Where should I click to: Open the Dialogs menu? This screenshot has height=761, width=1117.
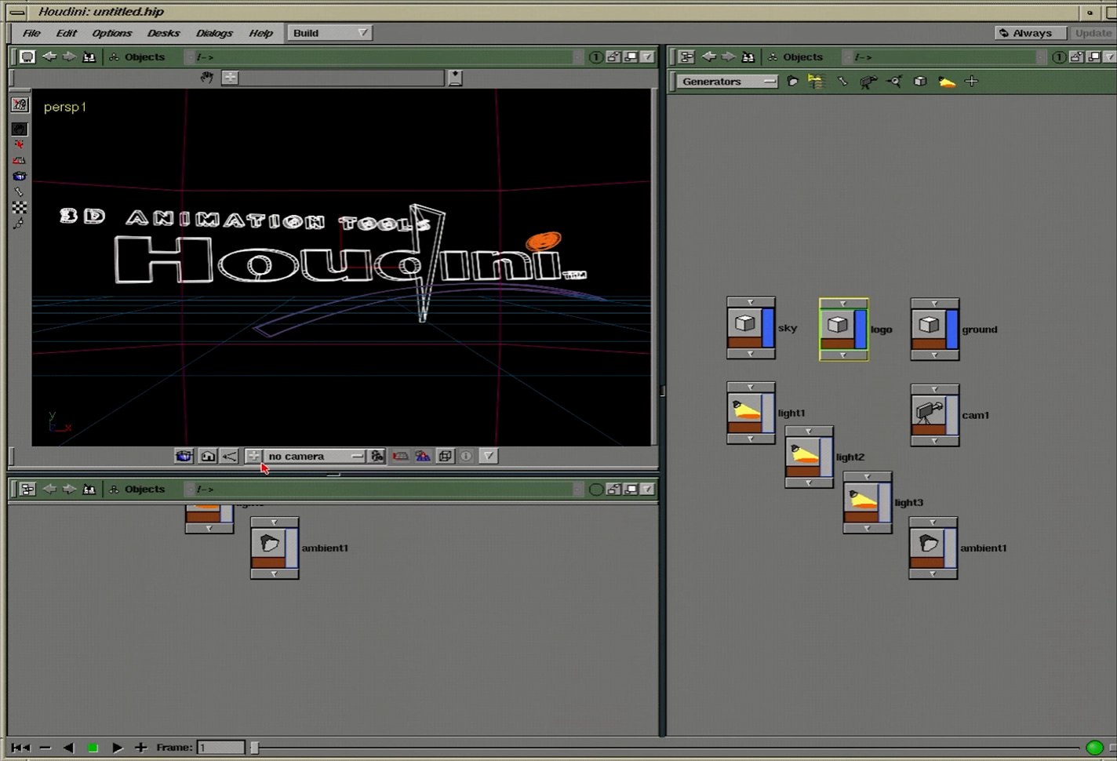pos(214,33)
